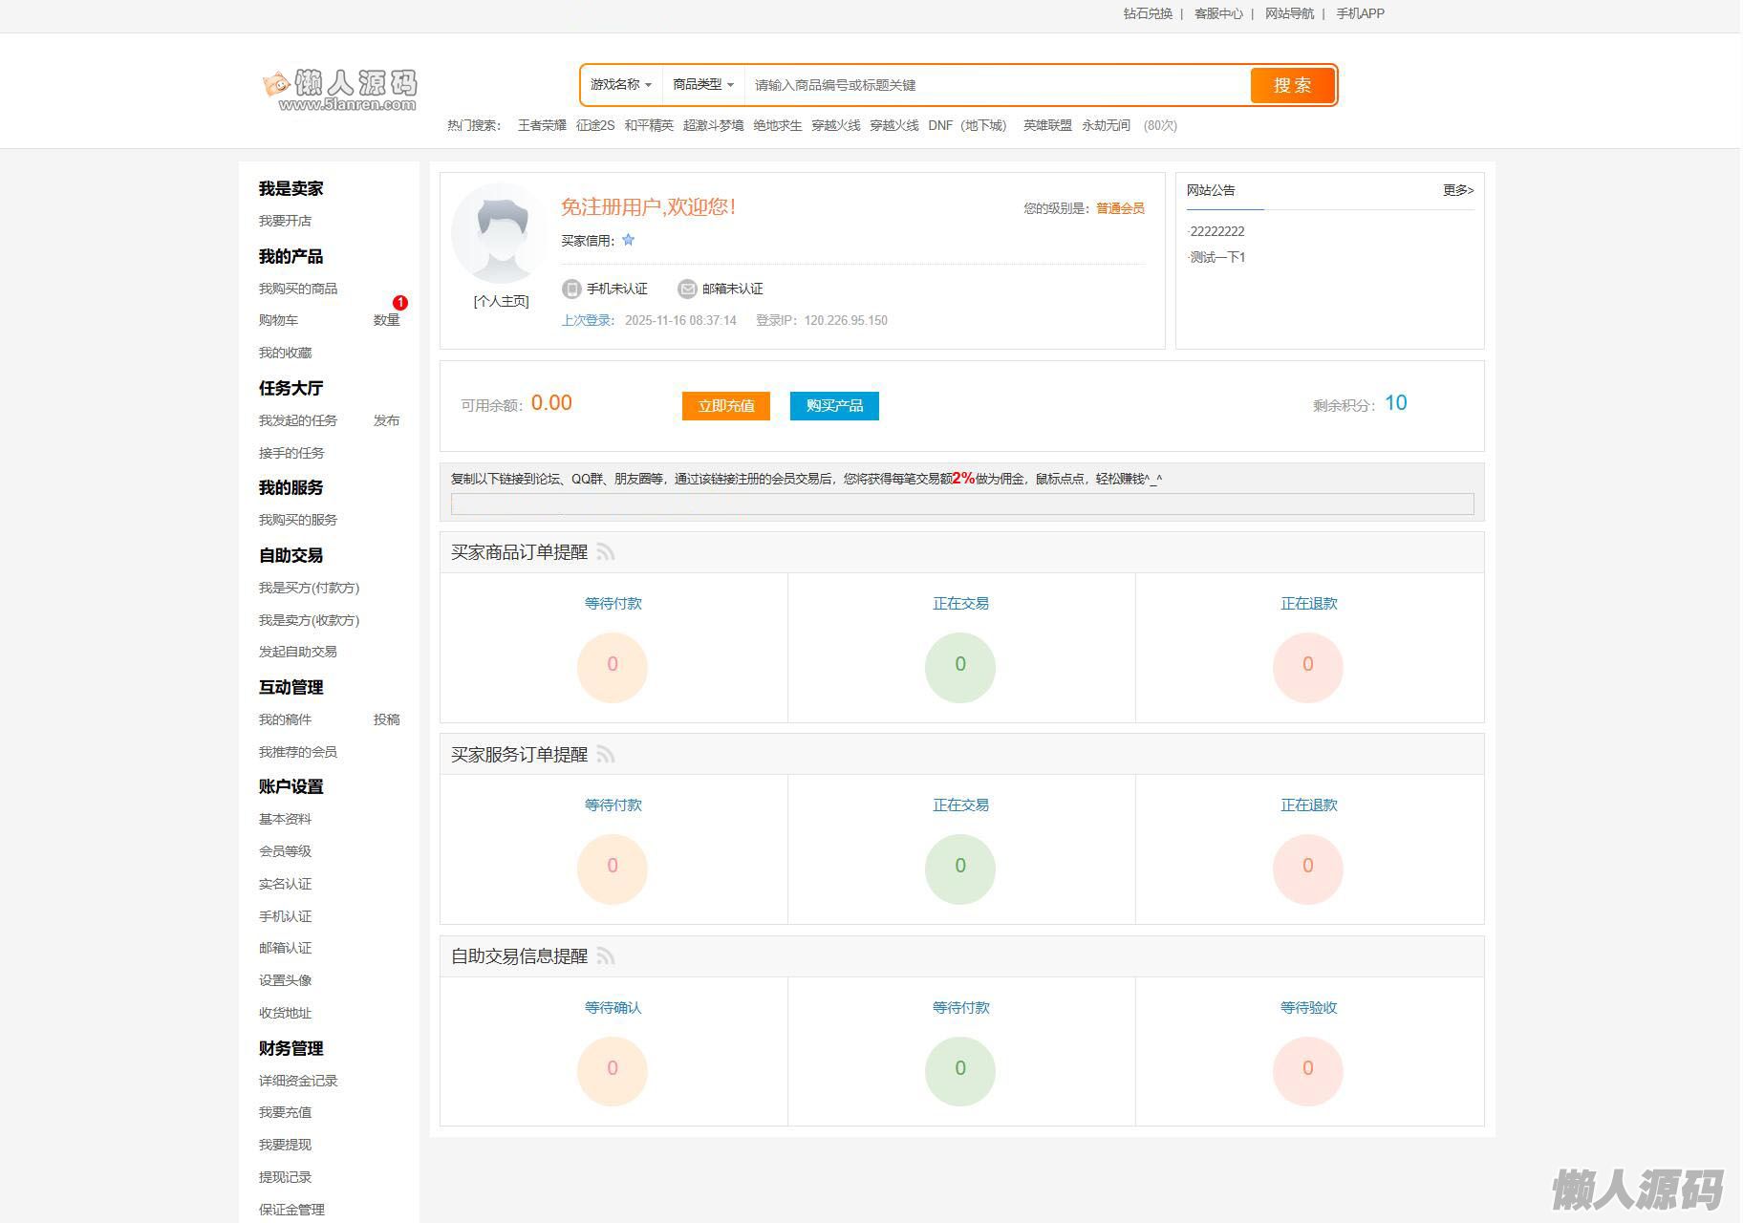Open 我购买的商品 in the sidebar
This screenshot has width=1743, height=1223.
point(298,289)
